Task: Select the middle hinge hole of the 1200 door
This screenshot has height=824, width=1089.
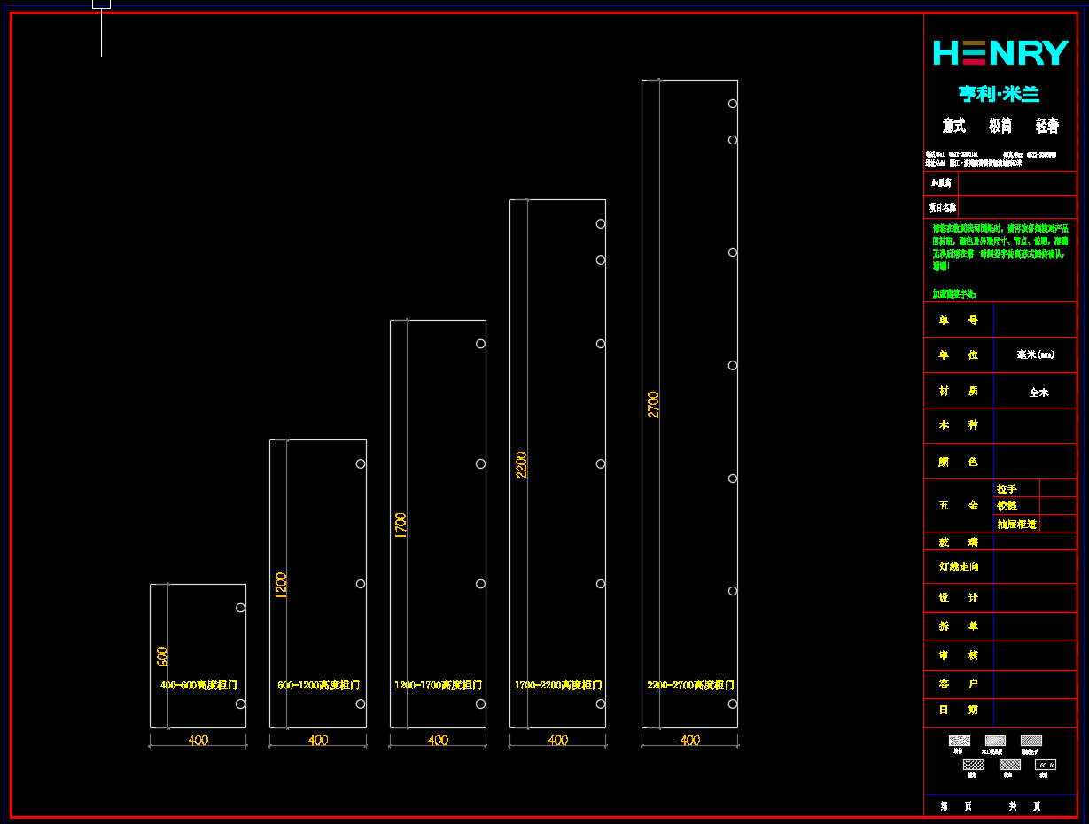Action: pyautogui.click(x=361, y=584)
